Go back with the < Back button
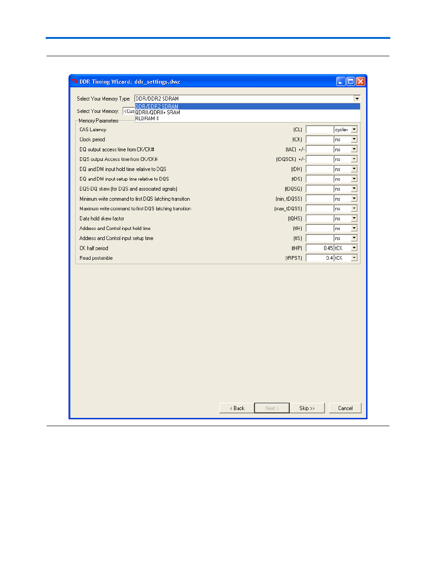The height and width of the screenshot is (561, 436). (x=237, y=408)
